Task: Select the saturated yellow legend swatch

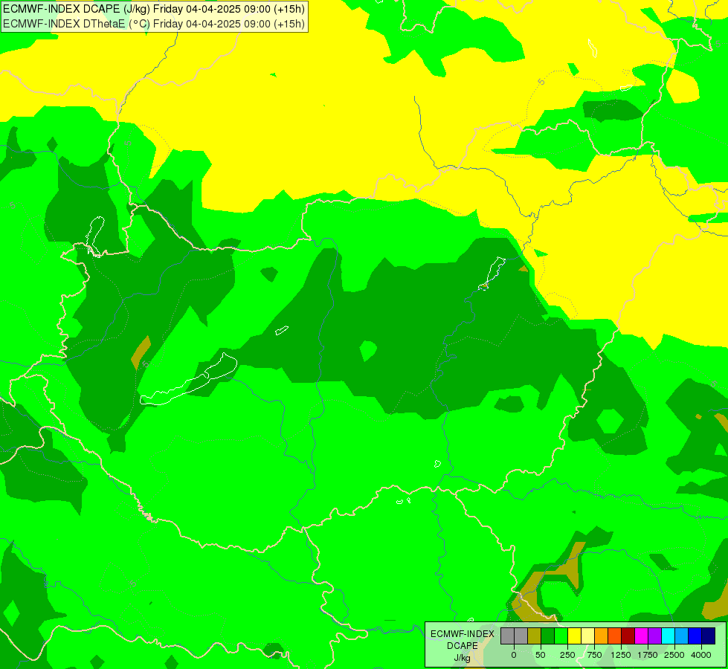Action: [x=574, y=636]
